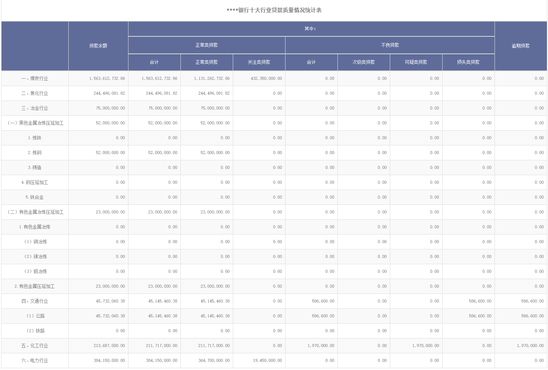Select the 贷款余额 column header
The height and width of the screenshot is (370, 548).
(98, 46)
